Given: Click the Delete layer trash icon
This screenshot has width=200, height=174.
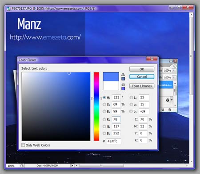Looking at the screenshot, I should [x=170, y=110].
